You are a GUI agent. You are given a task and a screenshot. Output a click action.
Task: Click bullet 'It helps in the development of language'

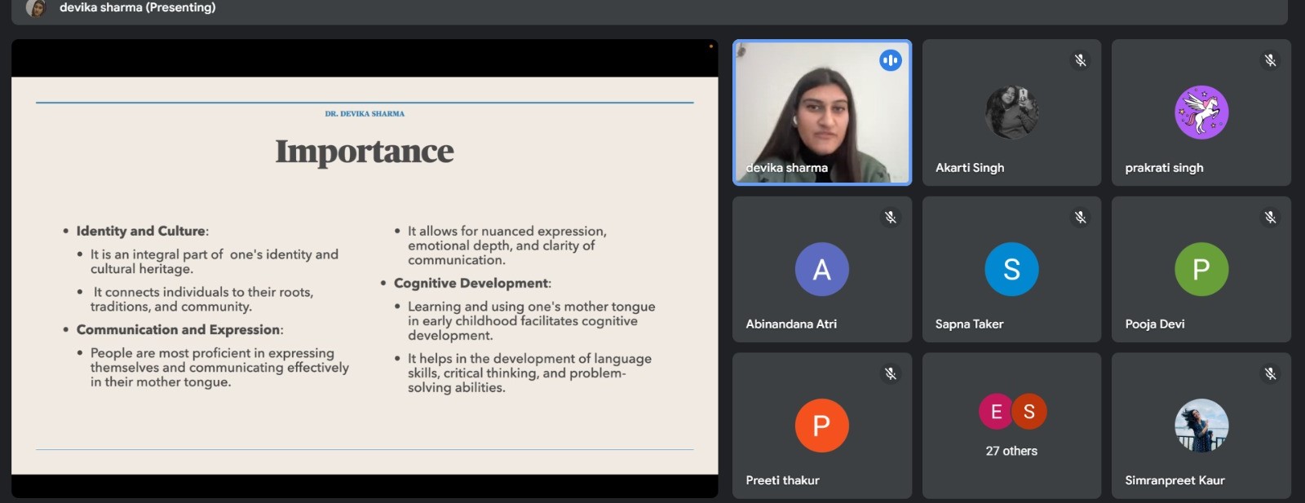529,373
